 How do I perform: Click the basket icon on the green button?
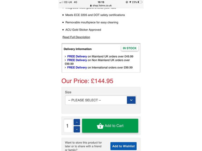tap(100, 126)
